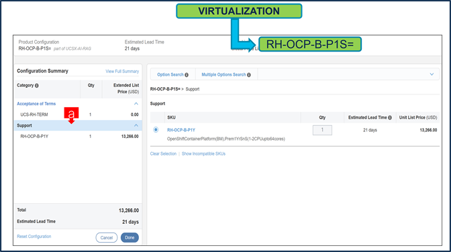Click the Acceptance of Terms category link
This screenshot has height=252, width=451.
pyautogui.click(x=36, y=104)
